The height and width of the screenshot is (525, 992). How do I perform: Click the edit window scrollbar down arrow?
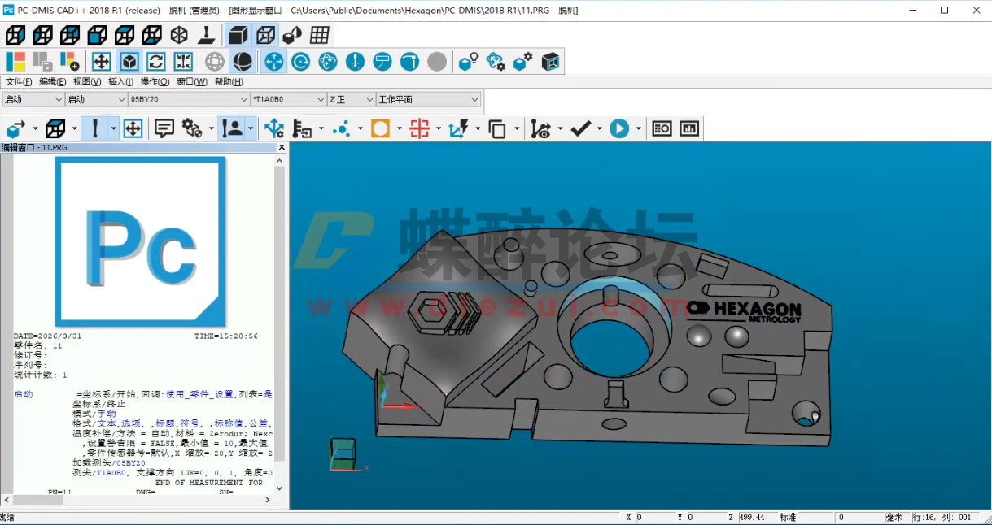(x=278, y=488)
